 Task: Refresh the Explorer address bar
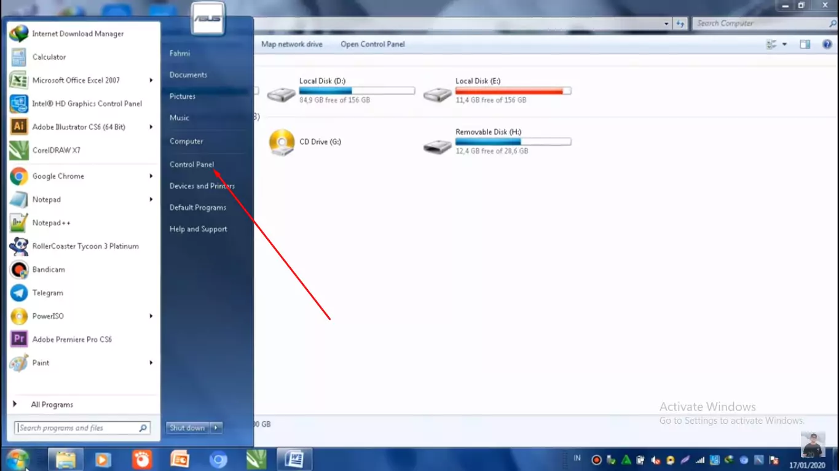pos(680,23)
